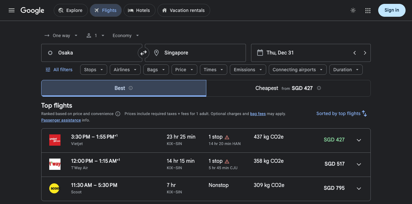Open the Airlines filter
The image size is (412, 204).
(125, 70)
